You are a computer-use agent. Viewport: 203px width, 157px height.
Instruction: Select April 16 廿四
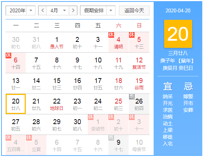tap(77, 83)
